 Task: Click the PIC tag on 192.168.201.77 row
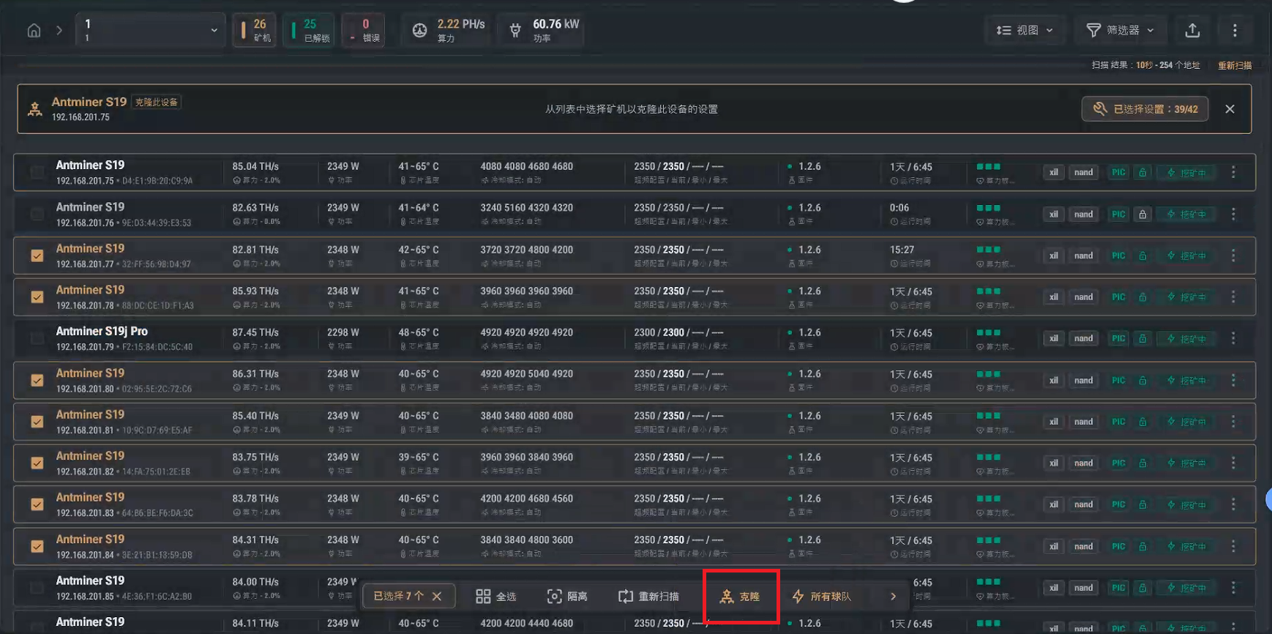pyautogui.click(x=1118, y=256)
